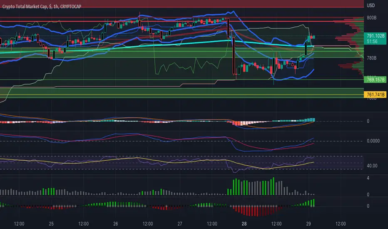Screen dimensions: 388x229
Task: Click the 12:00 label after date 29
Action: coord(341,224)
